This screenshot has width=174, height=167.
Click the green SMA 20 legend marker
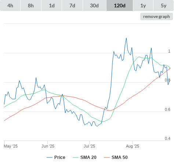76,157
